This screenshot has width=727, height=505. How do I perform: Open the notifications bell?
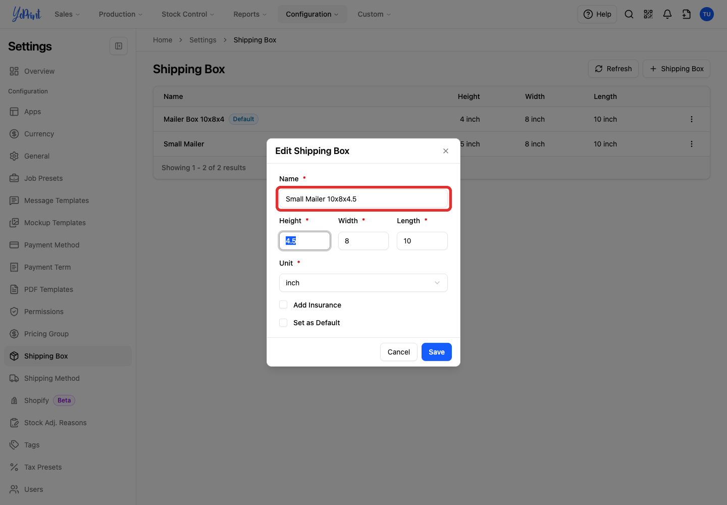pos(667,14)
